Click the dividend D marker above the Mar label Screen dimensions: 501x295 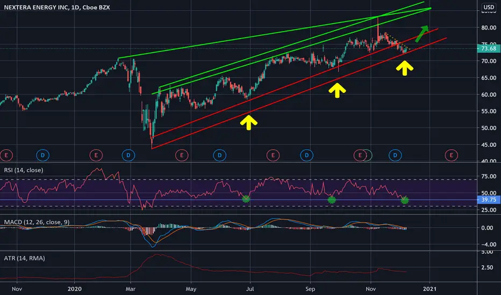point(128,156)
